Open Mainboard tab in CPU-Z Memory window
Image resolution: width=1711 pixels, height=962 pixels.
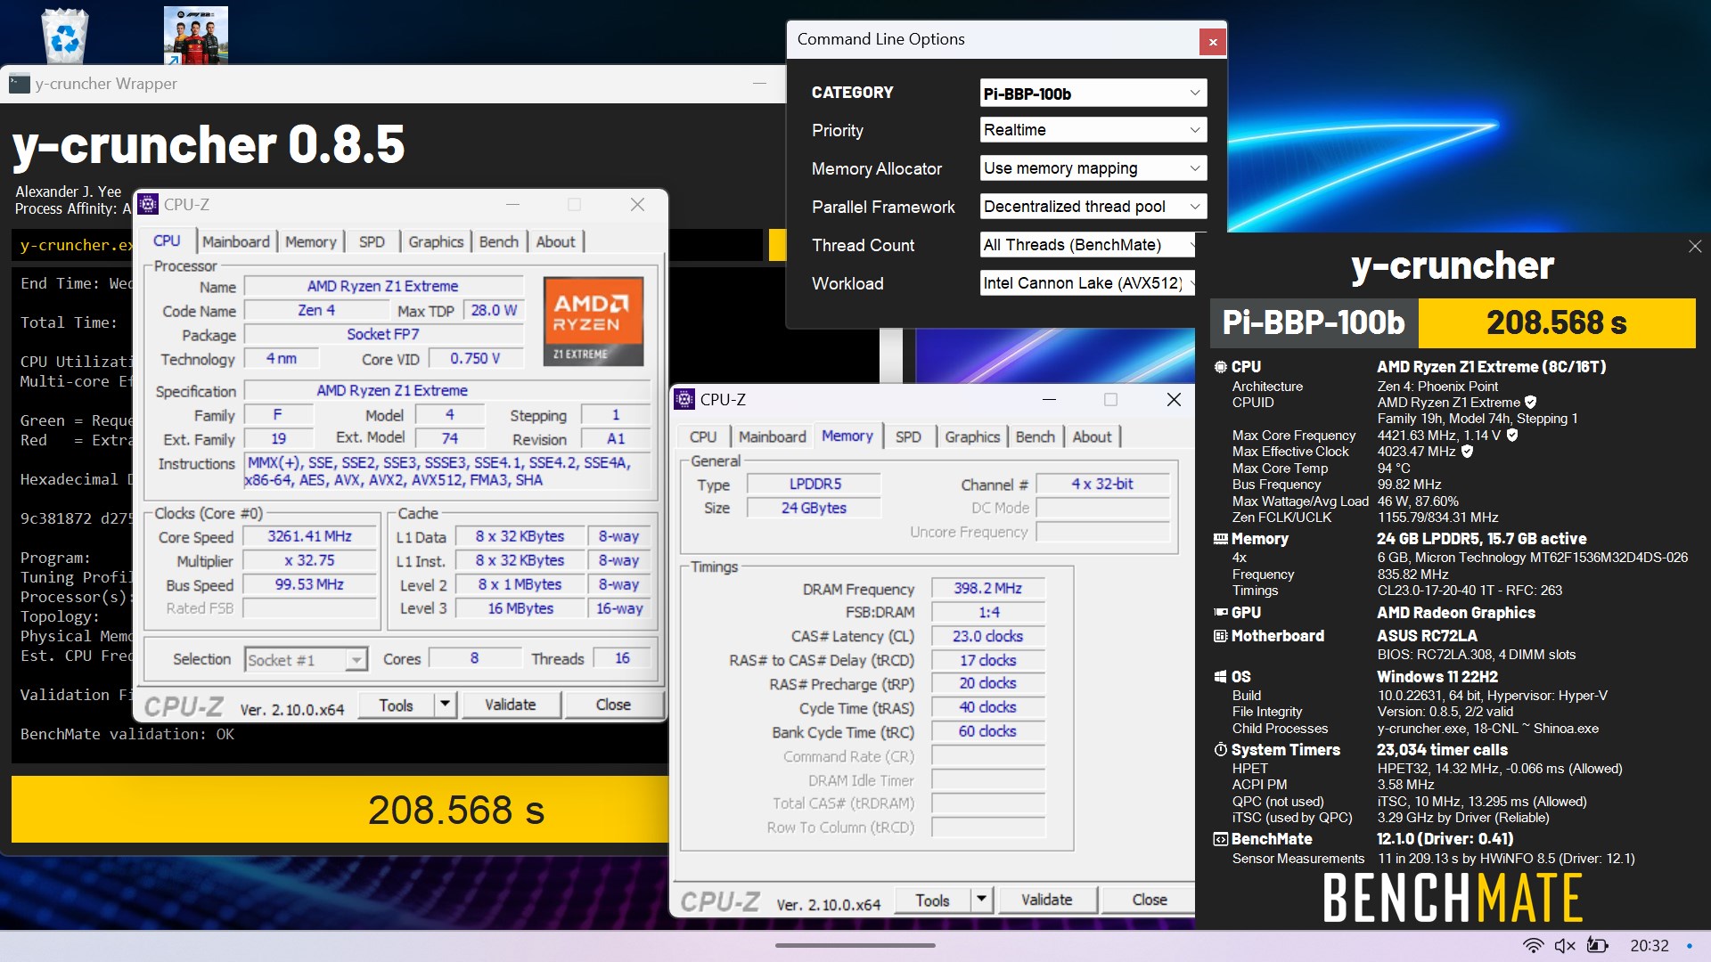point(772,436)
